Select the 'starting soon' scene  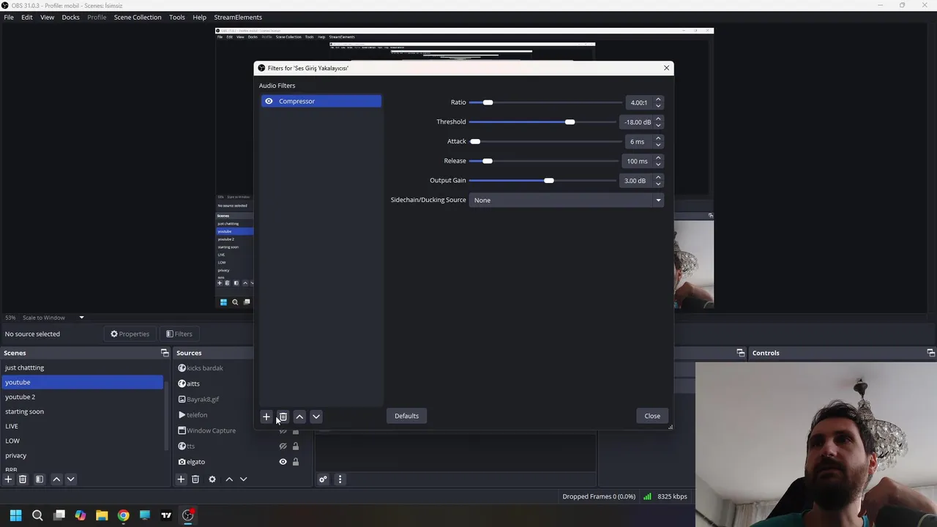[83, 411]
